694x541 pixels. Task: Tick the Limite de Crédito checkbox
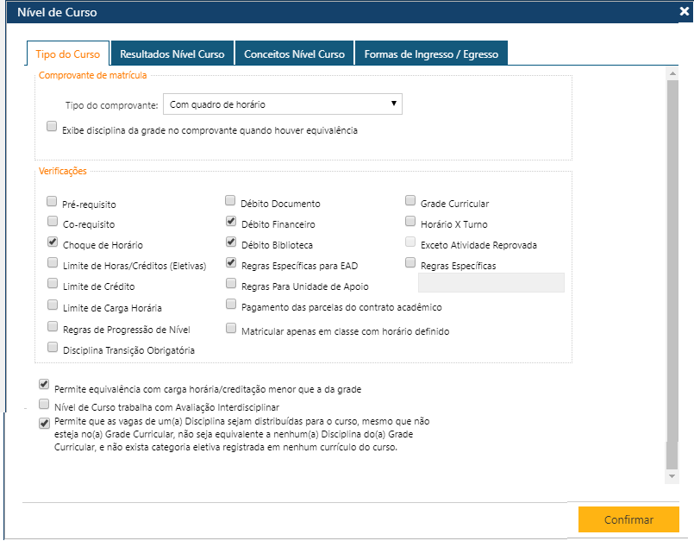pos(53,284)
